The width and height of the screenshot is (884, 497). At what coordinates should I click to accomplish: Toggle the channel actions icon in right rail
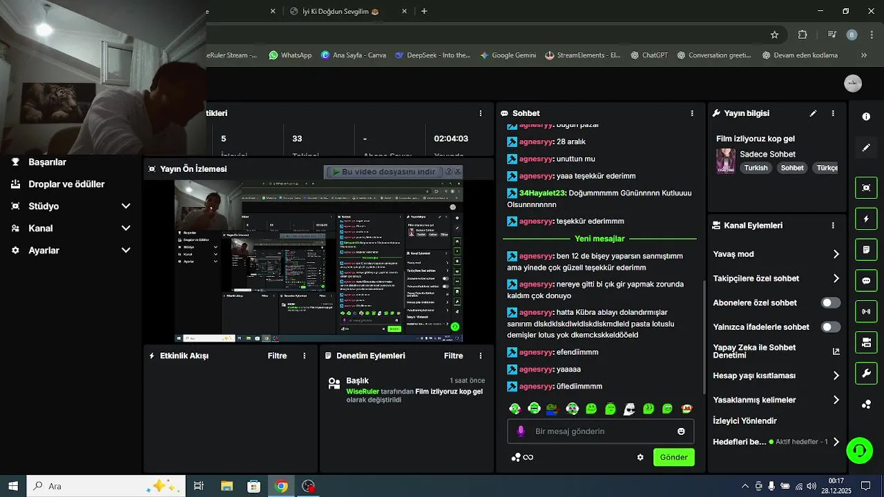point(866,342)
